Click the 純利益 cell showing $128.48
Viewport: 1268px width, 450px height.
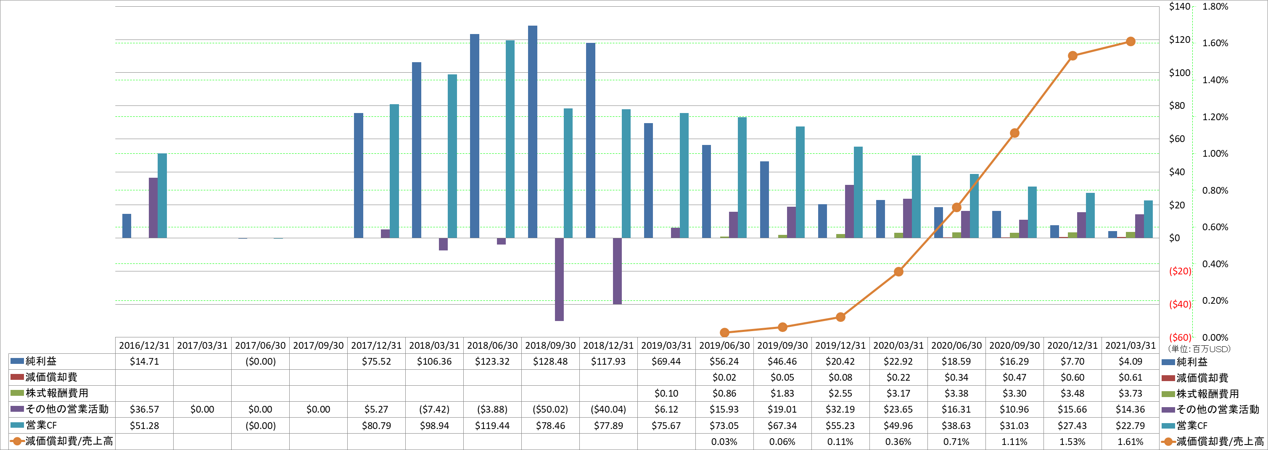tap(550, 361)
